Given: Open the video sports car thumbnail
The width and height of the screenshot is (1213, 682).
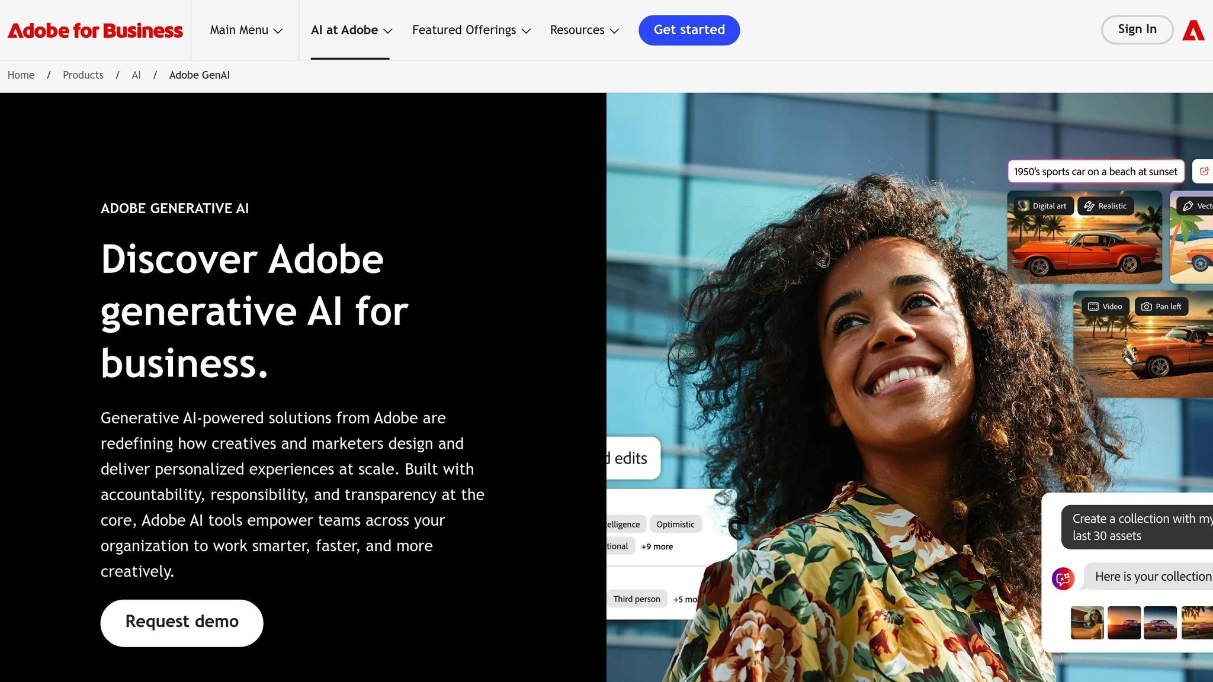Looking at the screenshot, I should click(x=1143, y=344).
